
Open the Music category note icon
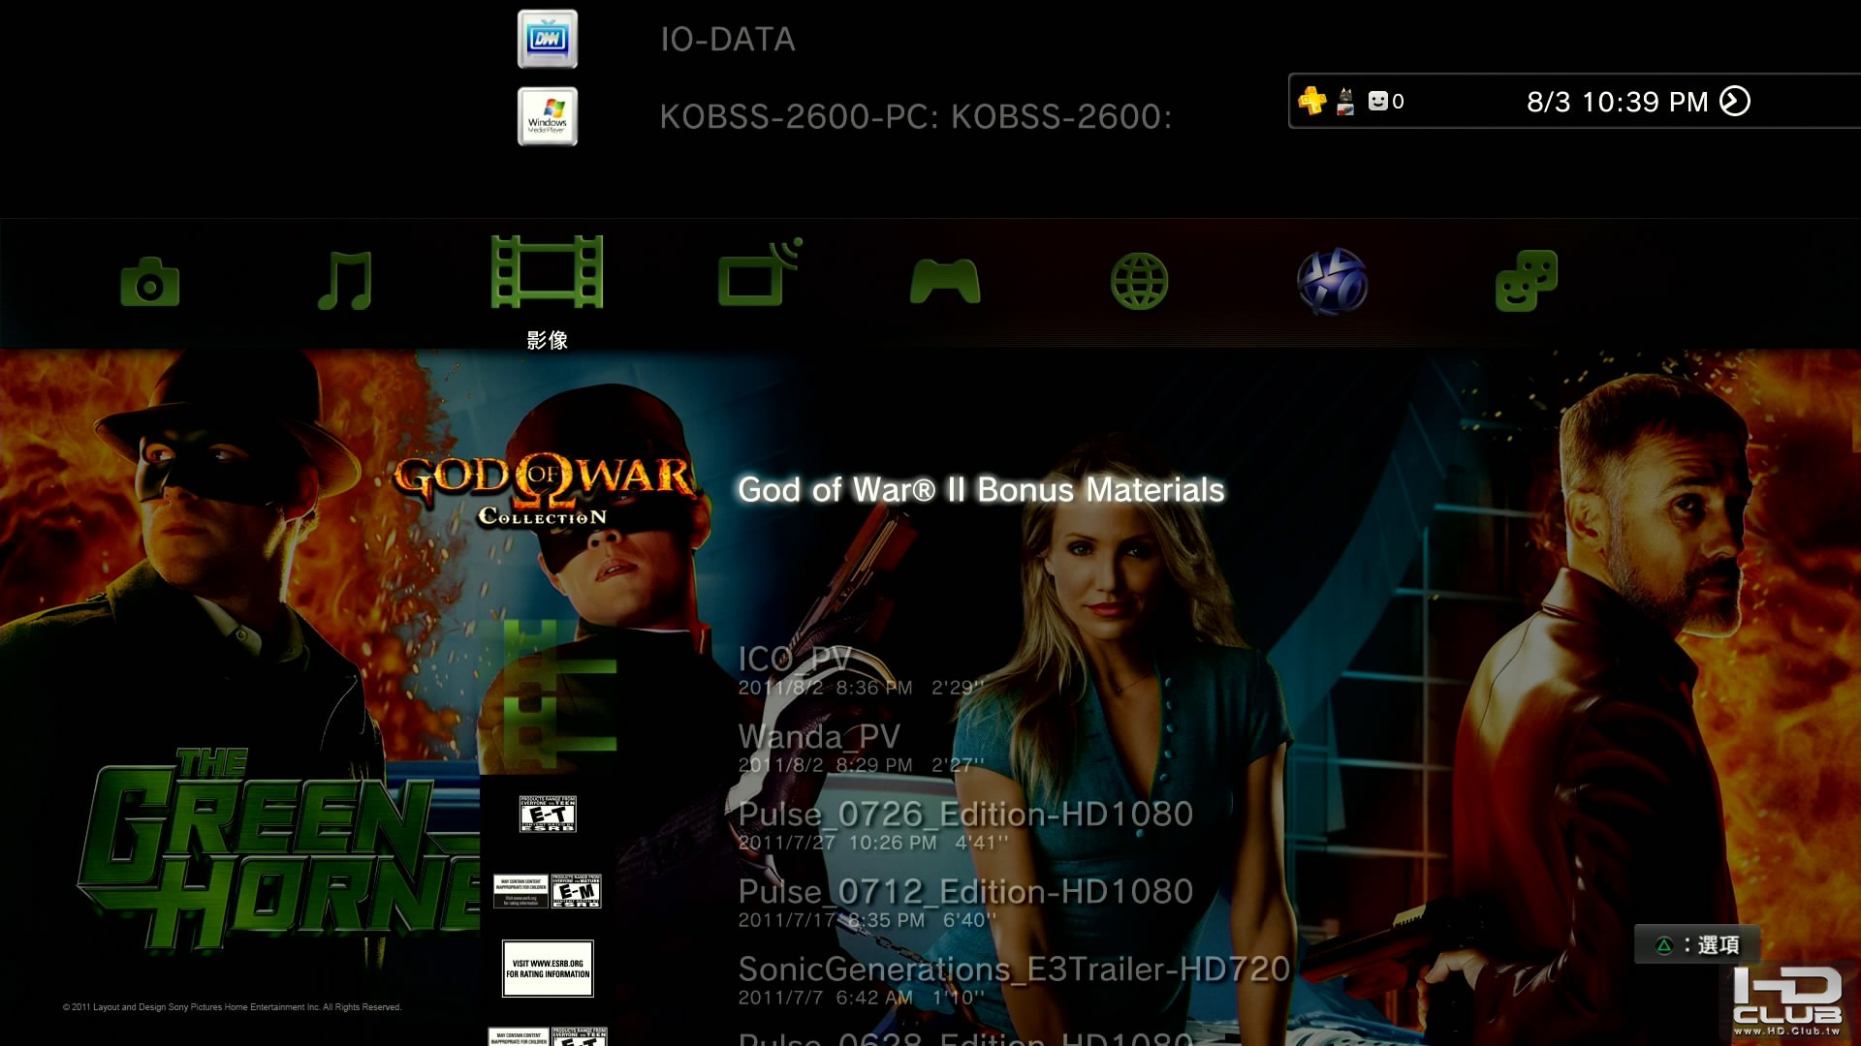coord(346,281)
